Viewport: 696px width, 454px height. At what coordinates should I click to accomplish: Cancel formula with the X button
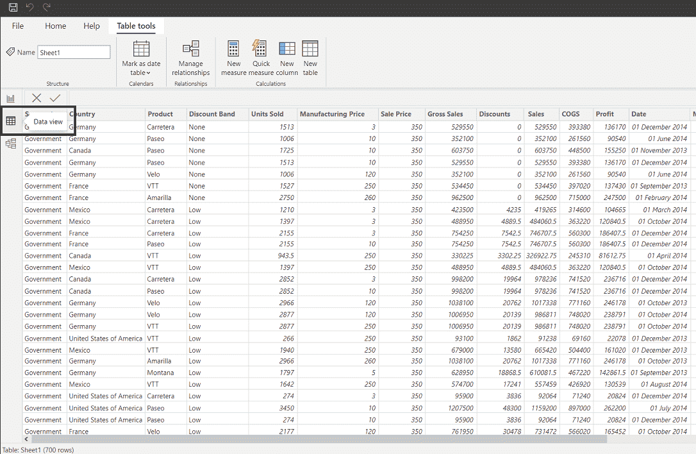(37, 98)
